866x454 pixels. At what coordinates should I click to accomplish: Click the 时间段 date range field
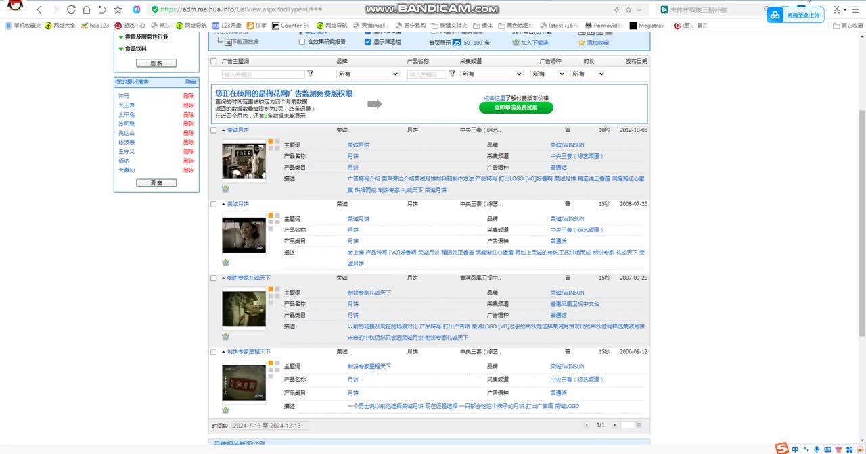point(269,426)
